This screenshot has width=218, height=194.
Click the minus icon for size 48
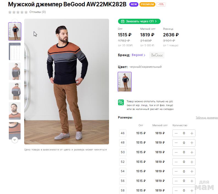tap(176, 143)
